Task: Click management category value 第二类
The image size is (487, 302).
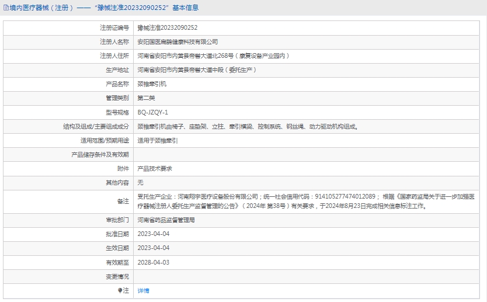Action: click(x=146, y=98)
